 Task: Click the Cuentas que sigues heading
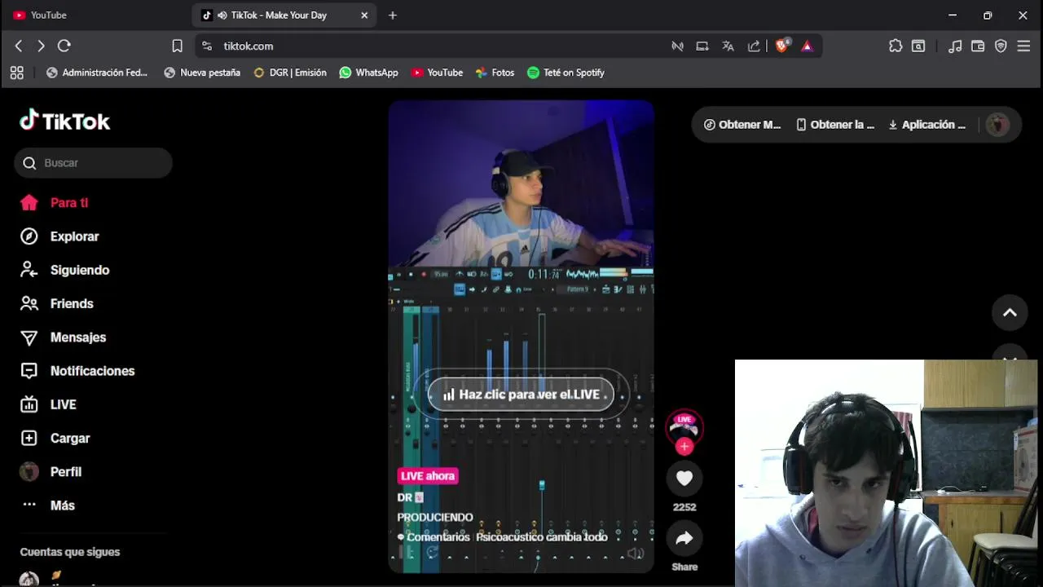tap(70, 552)
